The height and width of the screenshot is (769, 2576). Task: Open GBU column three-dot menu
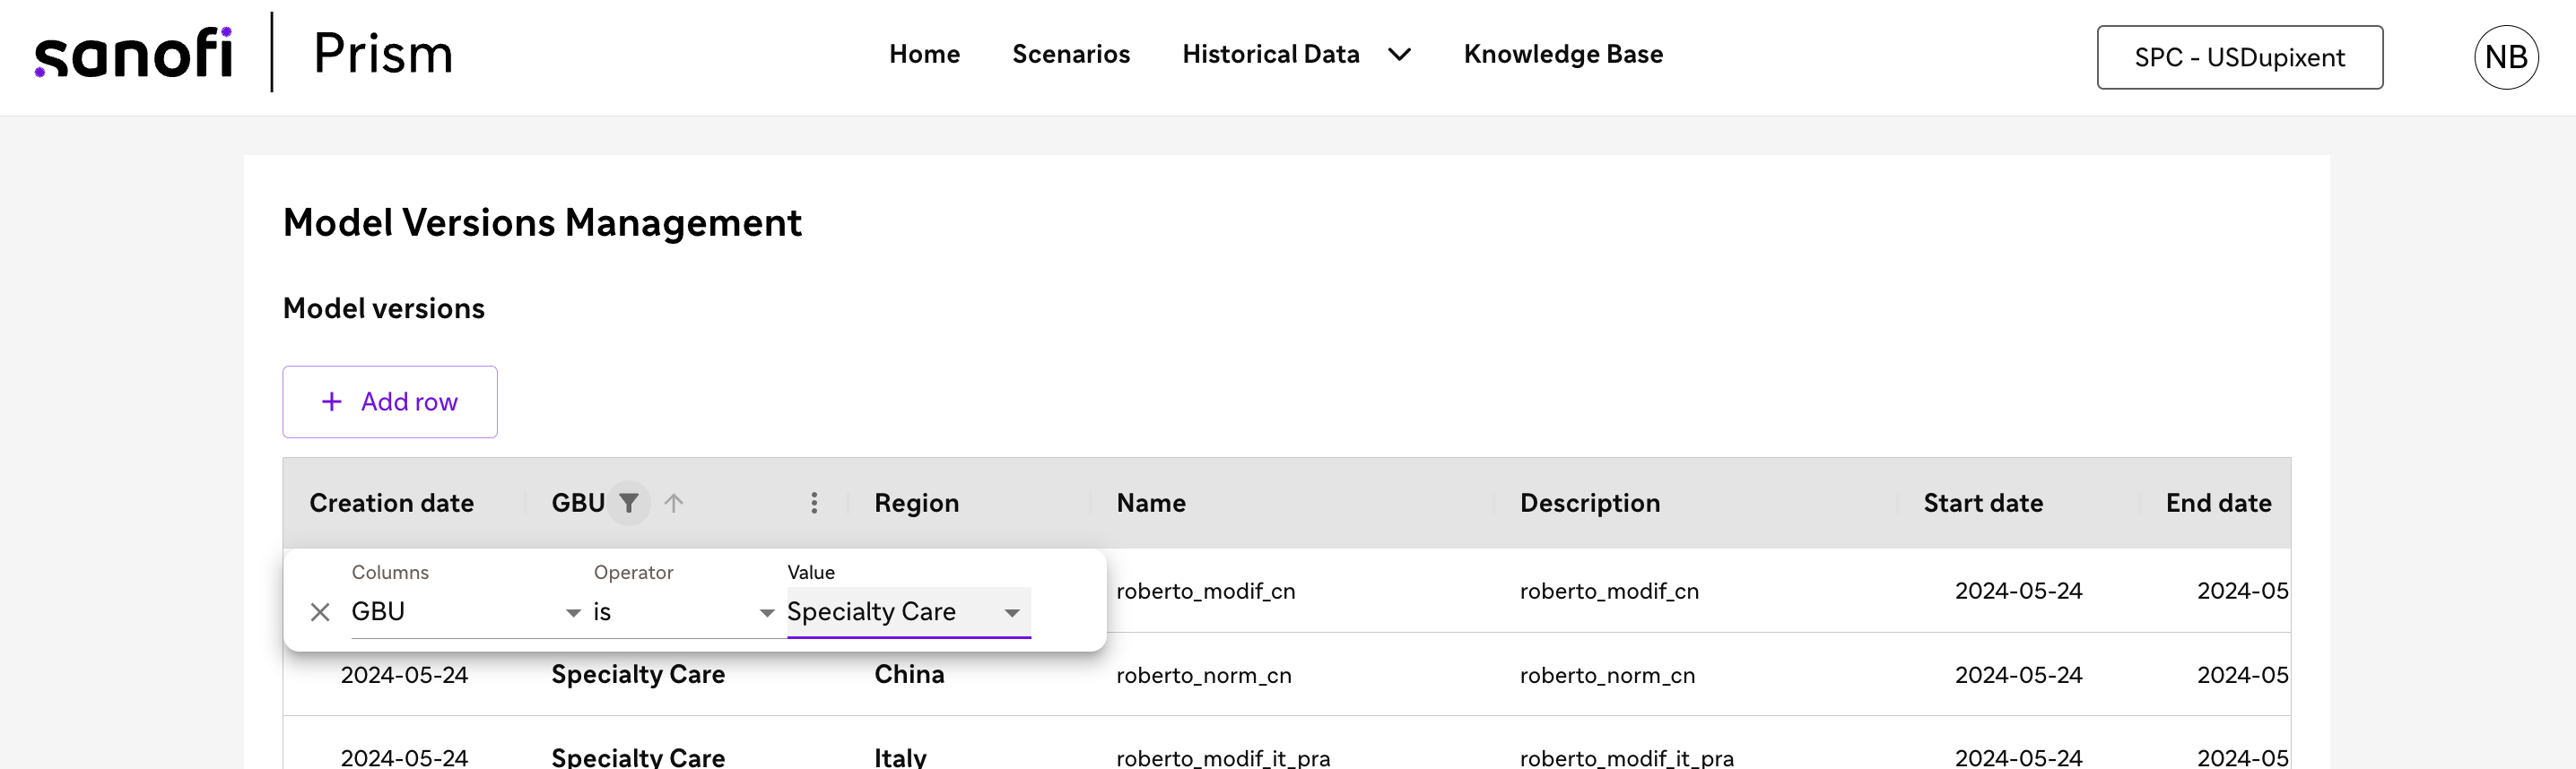814,502
